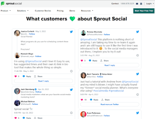Click Barri Tsavaris's profile avatar
The image size is (155, 119).
83,75
